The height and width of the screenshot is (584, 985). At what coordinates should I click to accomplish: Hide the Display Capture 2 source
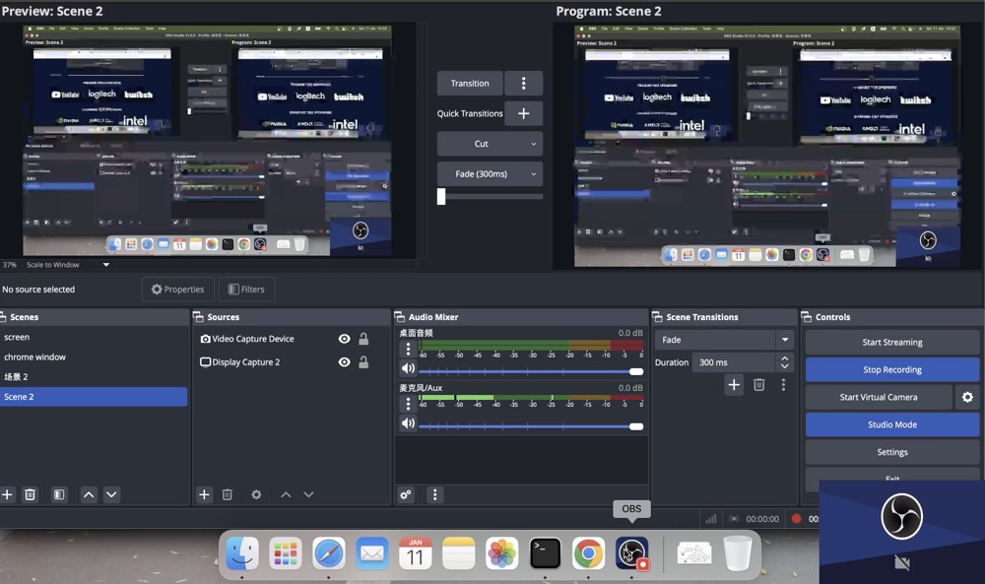344,362
